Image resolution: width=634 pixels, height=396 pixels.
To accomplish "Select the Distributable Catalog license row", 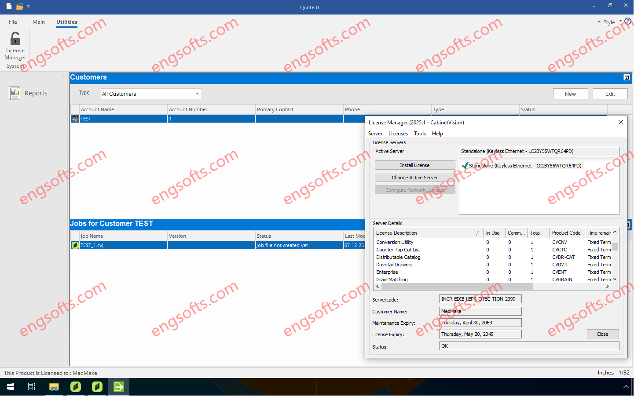I will [x=493, y=257].
